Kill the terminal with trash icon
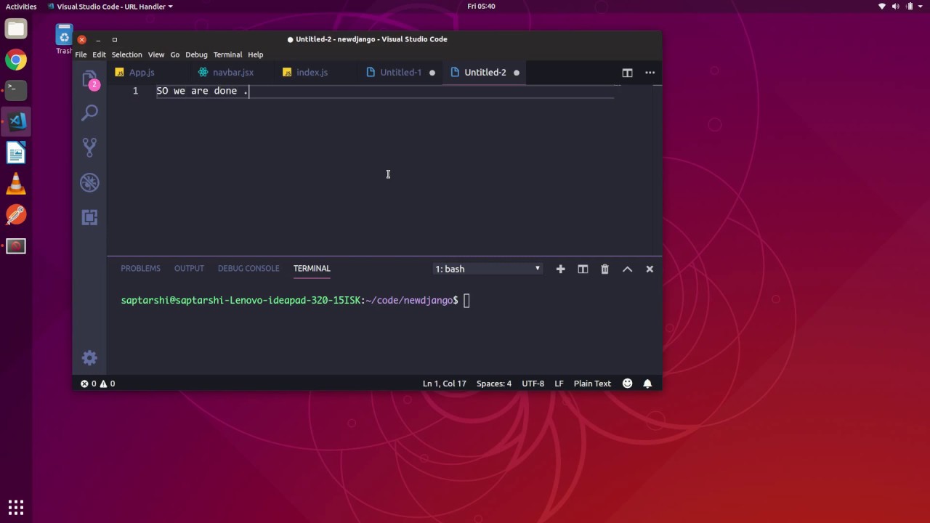The image size is (930, 523). [604, 269]
